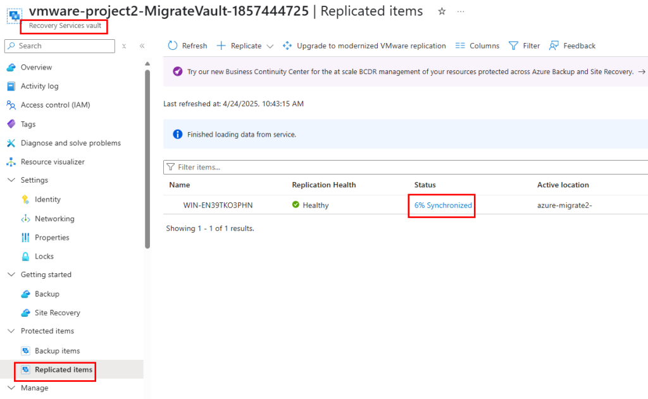Viewport: 648px width, 399px height.
Task: Click the Recovery Services vault resource icon
Action: 14,16
